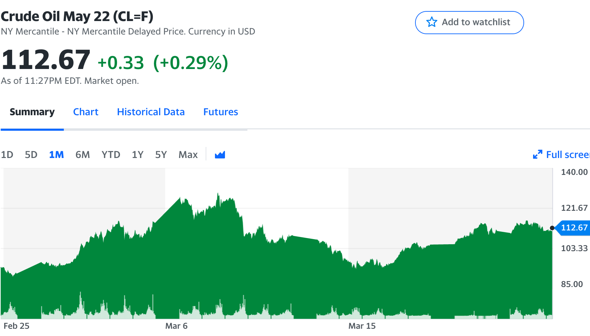Screen dimensions: 590x336
Task: Add Crude Oil to watchlist
Action: point(469,22)
